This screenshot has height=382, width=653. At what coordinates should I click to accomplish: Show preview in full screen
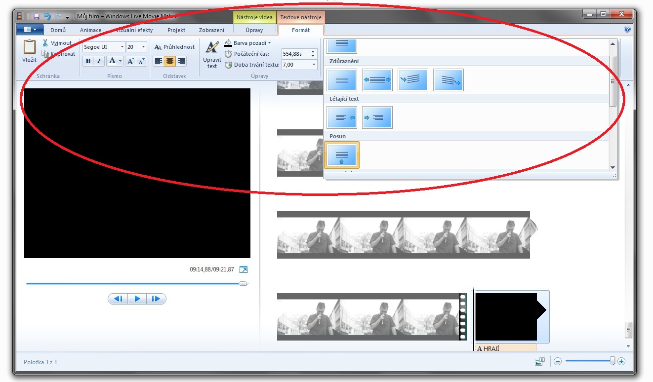tap(243, 269)
